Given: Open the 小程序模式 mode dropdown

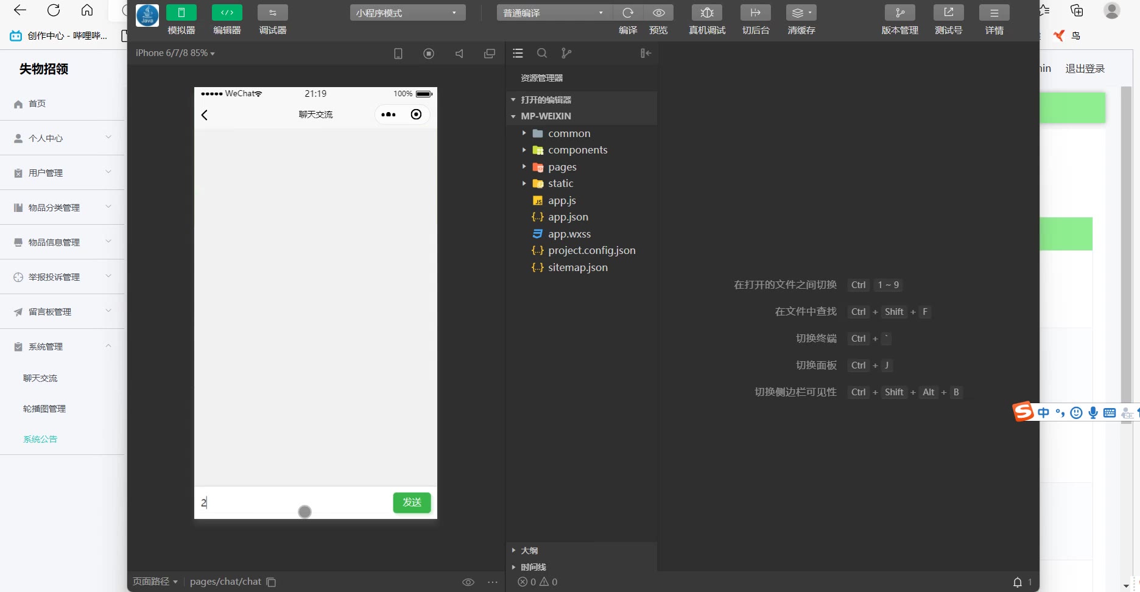Looking at the screenshot, I should point(407,13).
